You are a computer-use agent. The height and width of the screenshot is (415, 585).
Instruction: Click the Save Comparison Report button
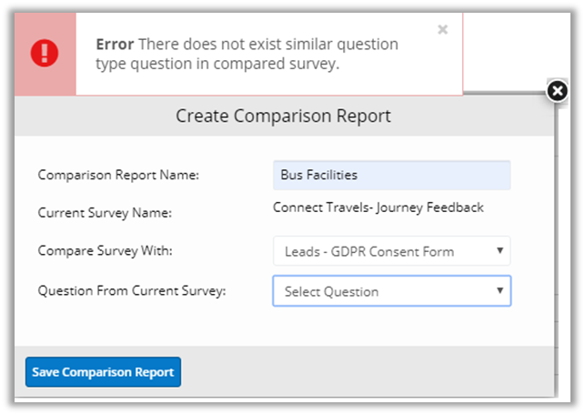point(103,372)
